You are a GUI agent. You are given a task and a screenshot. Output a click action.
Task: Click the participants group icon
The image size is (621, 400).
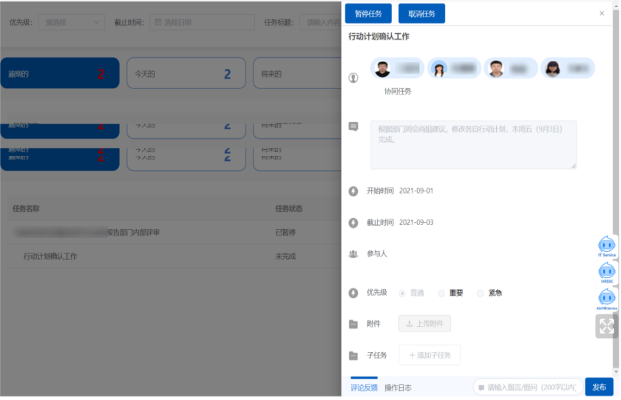(354, 254)
